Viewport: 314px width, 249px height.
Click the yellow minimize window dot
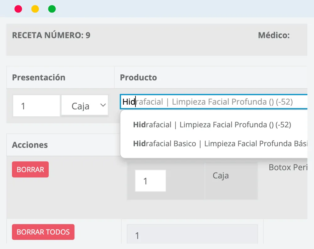(x=35, y=9)
